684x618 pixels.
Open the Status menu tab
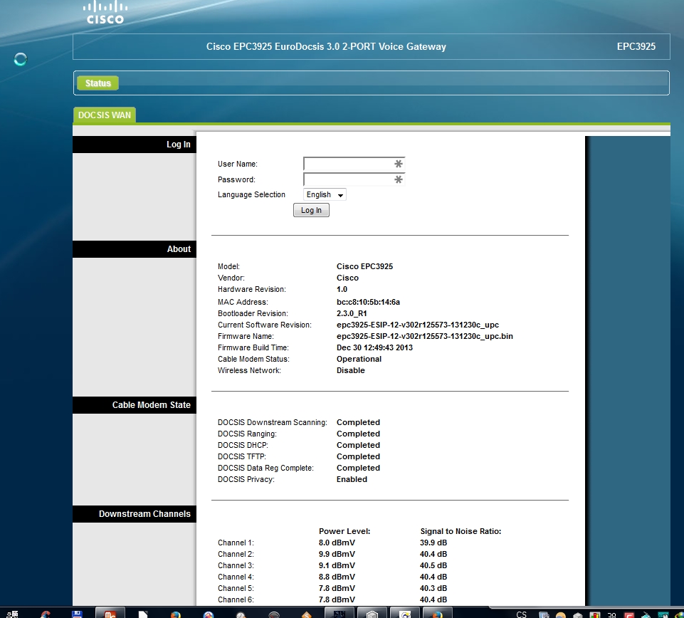[x=98, y=83]
